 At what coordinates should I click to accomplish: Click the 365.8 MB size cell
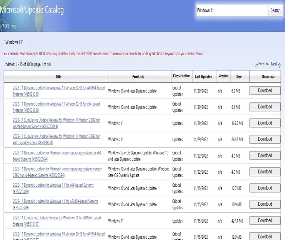[x=237, y=123]
